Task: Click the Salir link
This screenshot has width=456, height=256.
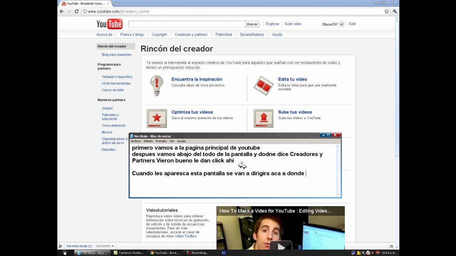Action: click(352, 24)
